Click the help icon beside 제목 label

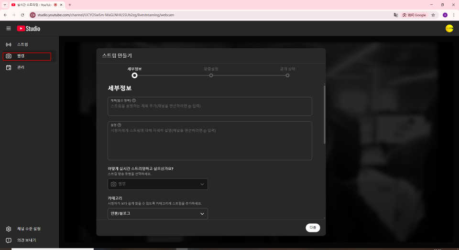tap(134, 101)
